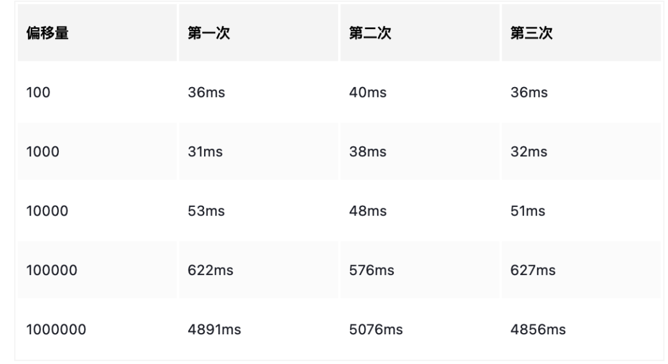Click the 40ms cell in second run
The height and width of the screenshot is (364, 668).
click(x=420, y=92)
